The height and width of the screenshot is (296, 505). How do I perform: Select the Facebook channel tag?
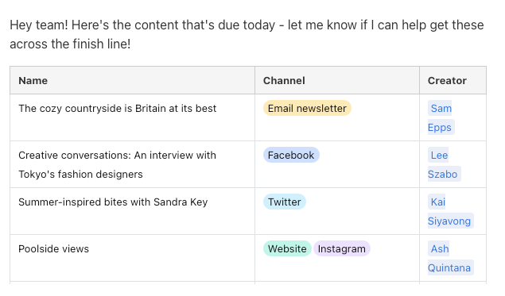(291, 156)
